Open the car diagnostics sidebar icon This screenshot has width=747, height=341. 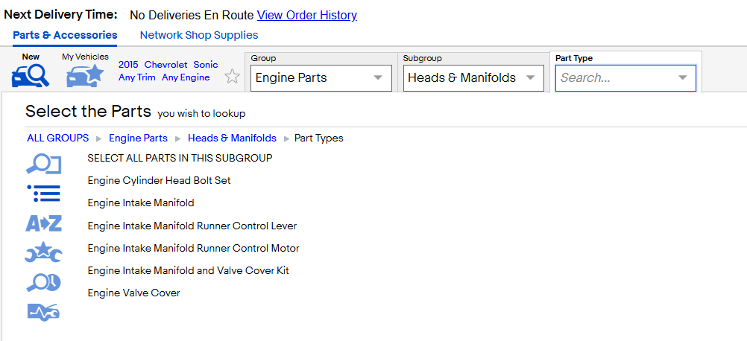(x=43, y=312)
